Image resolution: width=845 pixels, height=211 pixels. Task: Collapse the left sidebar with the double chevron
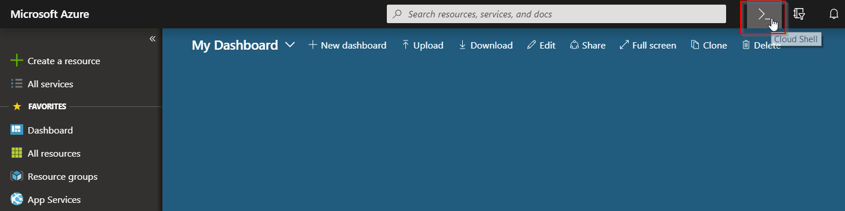[x=153, y=39]
